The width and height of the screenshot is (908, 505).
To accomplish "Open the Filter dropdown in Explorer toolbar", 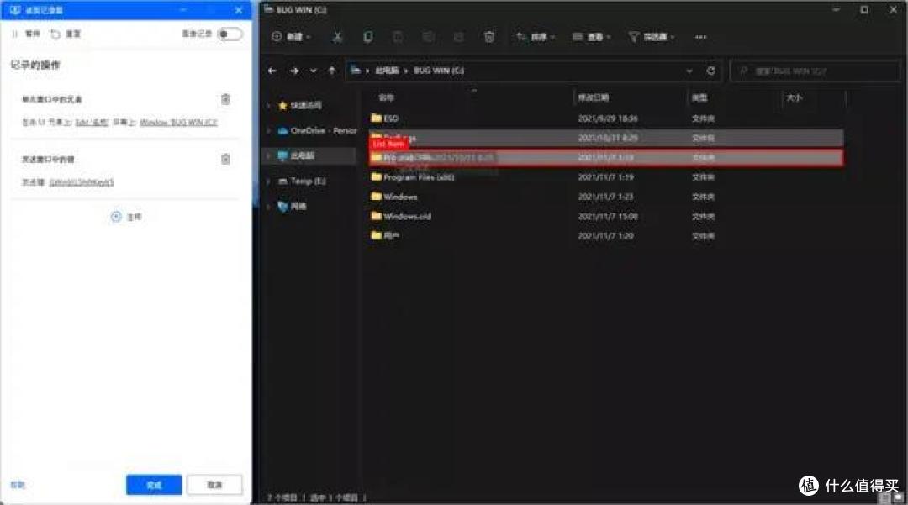I will click(x=652, y=37).
